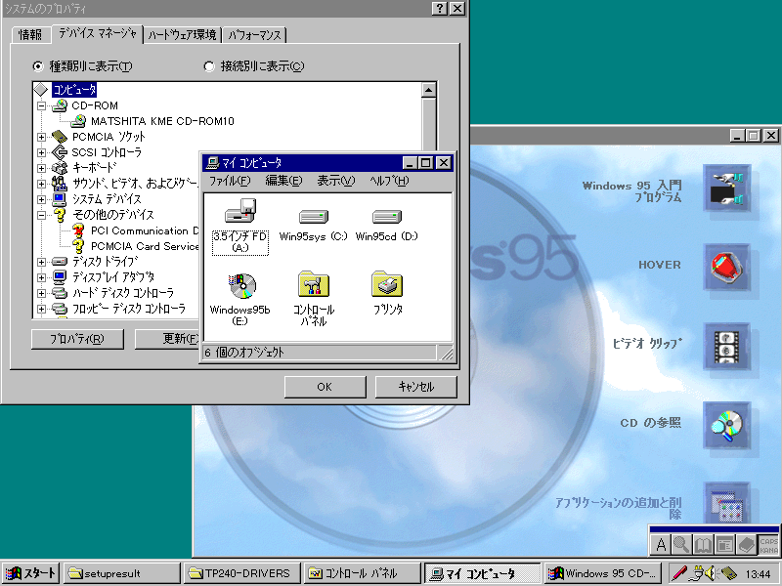Collapse the CD-ROM tree node

pyautogui.click(x=42, y=105)
